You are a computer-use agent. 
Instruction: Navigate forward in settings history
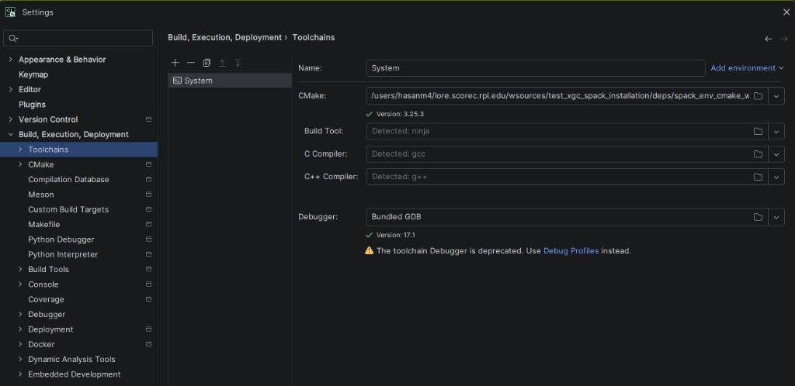click(x=784, y=39)
